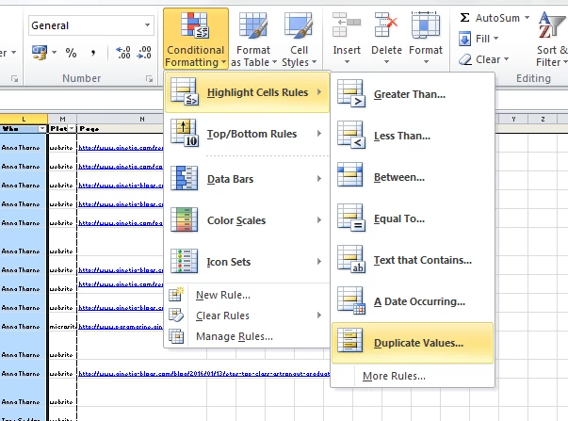Open Sort & Filter tool
Screen dimensions: 568x421
point(551,39)
